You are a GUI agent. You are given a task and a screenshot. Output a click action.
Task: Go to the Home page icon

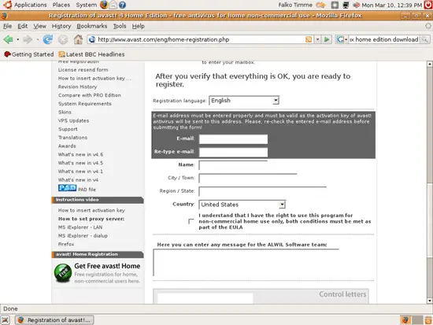click(x=78, y=39)
